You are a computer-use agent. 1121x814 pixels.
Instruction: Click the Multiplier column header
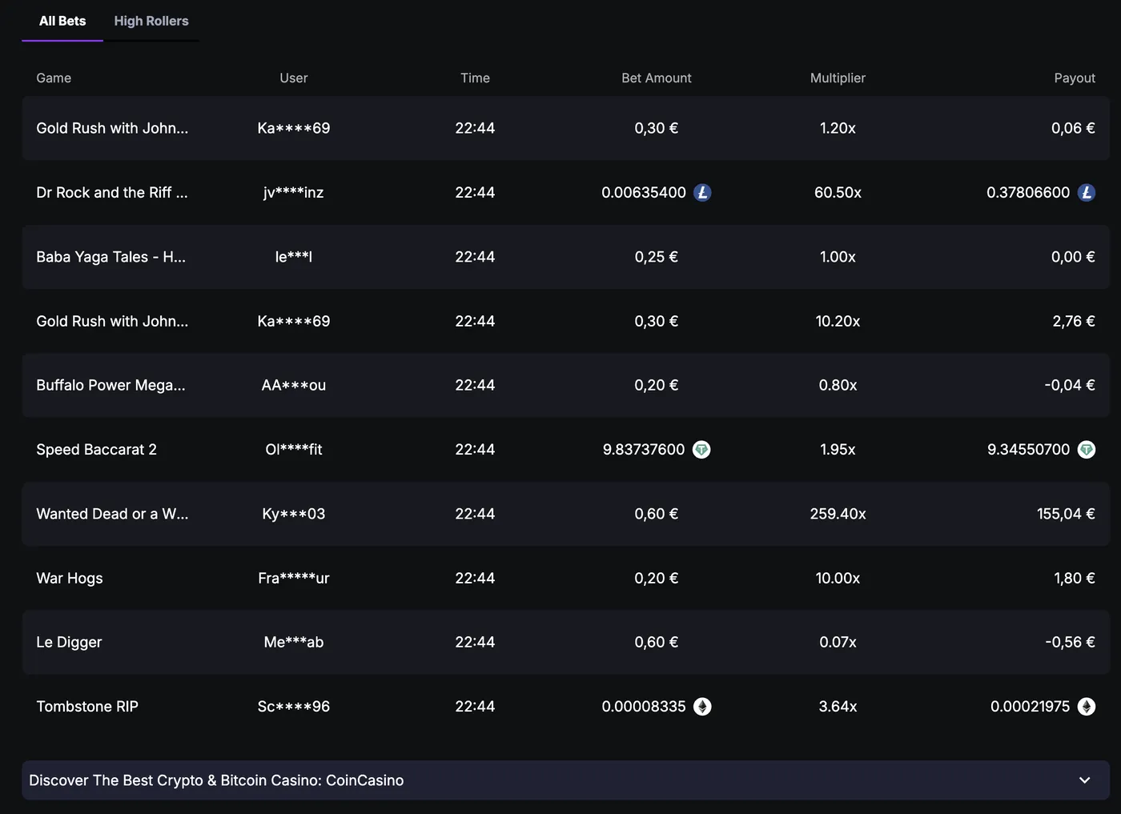838,78
